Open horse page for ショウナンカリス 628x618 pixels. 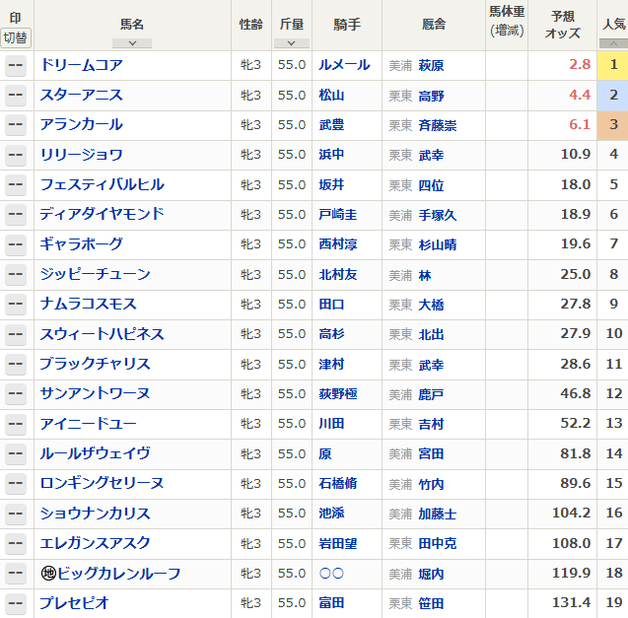[x=96, y=514]
